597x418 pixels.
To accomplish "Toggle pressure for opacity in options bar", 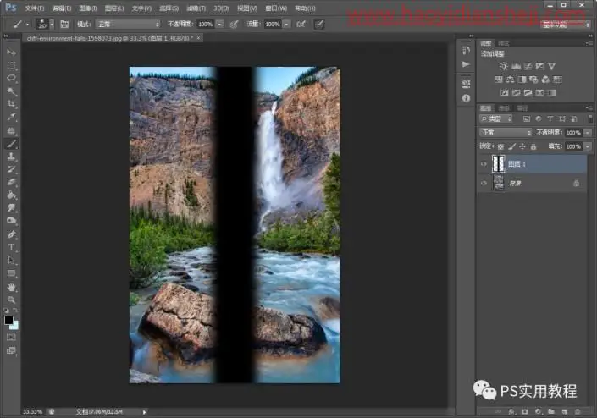I will pyautogui.click(x=235, y=24).
